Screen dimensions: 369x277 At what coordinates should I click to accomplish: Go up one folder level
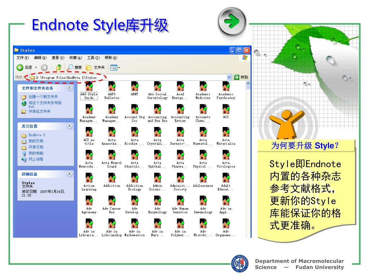tap(59, 67)
